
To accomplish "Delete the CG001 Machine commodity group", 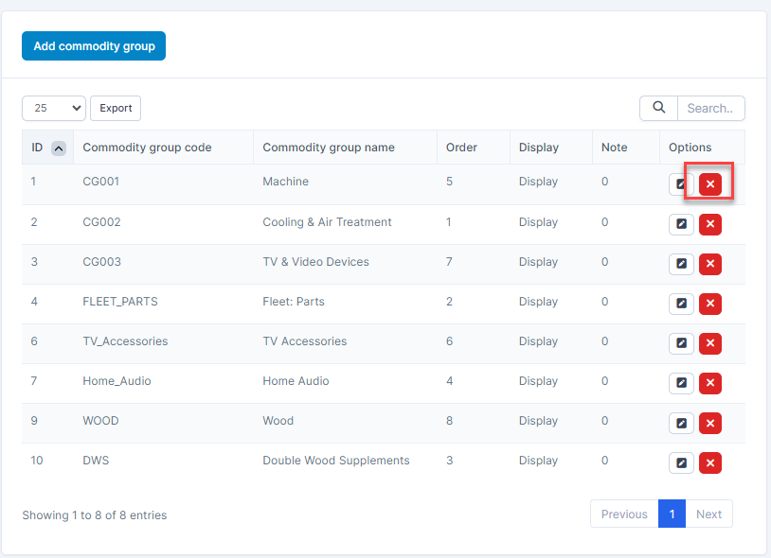I will [710, 184].
